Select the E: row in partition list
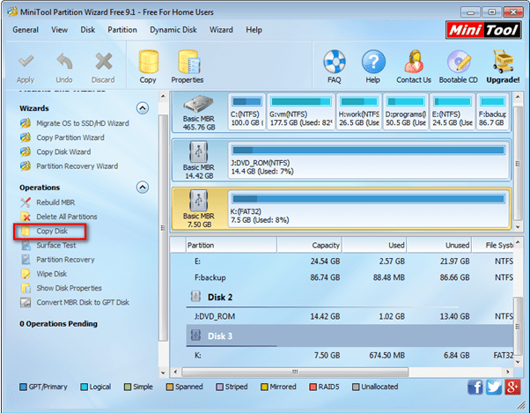This screenshot has height=413, width=530. point(350,262)
